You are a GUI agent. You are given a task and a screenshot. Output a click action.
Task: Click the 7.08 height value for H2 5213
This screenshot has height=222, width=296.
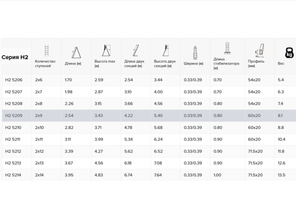[158, 163]
